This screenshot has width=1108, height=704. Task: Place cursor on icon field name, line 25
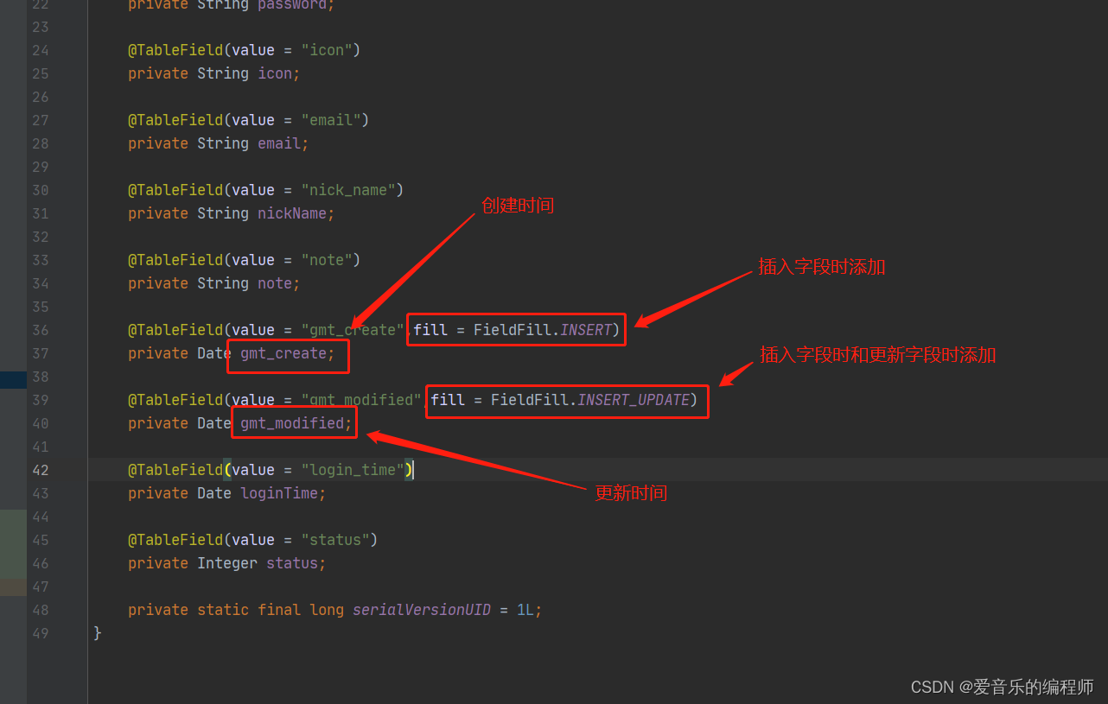click(x=275, y=73)
